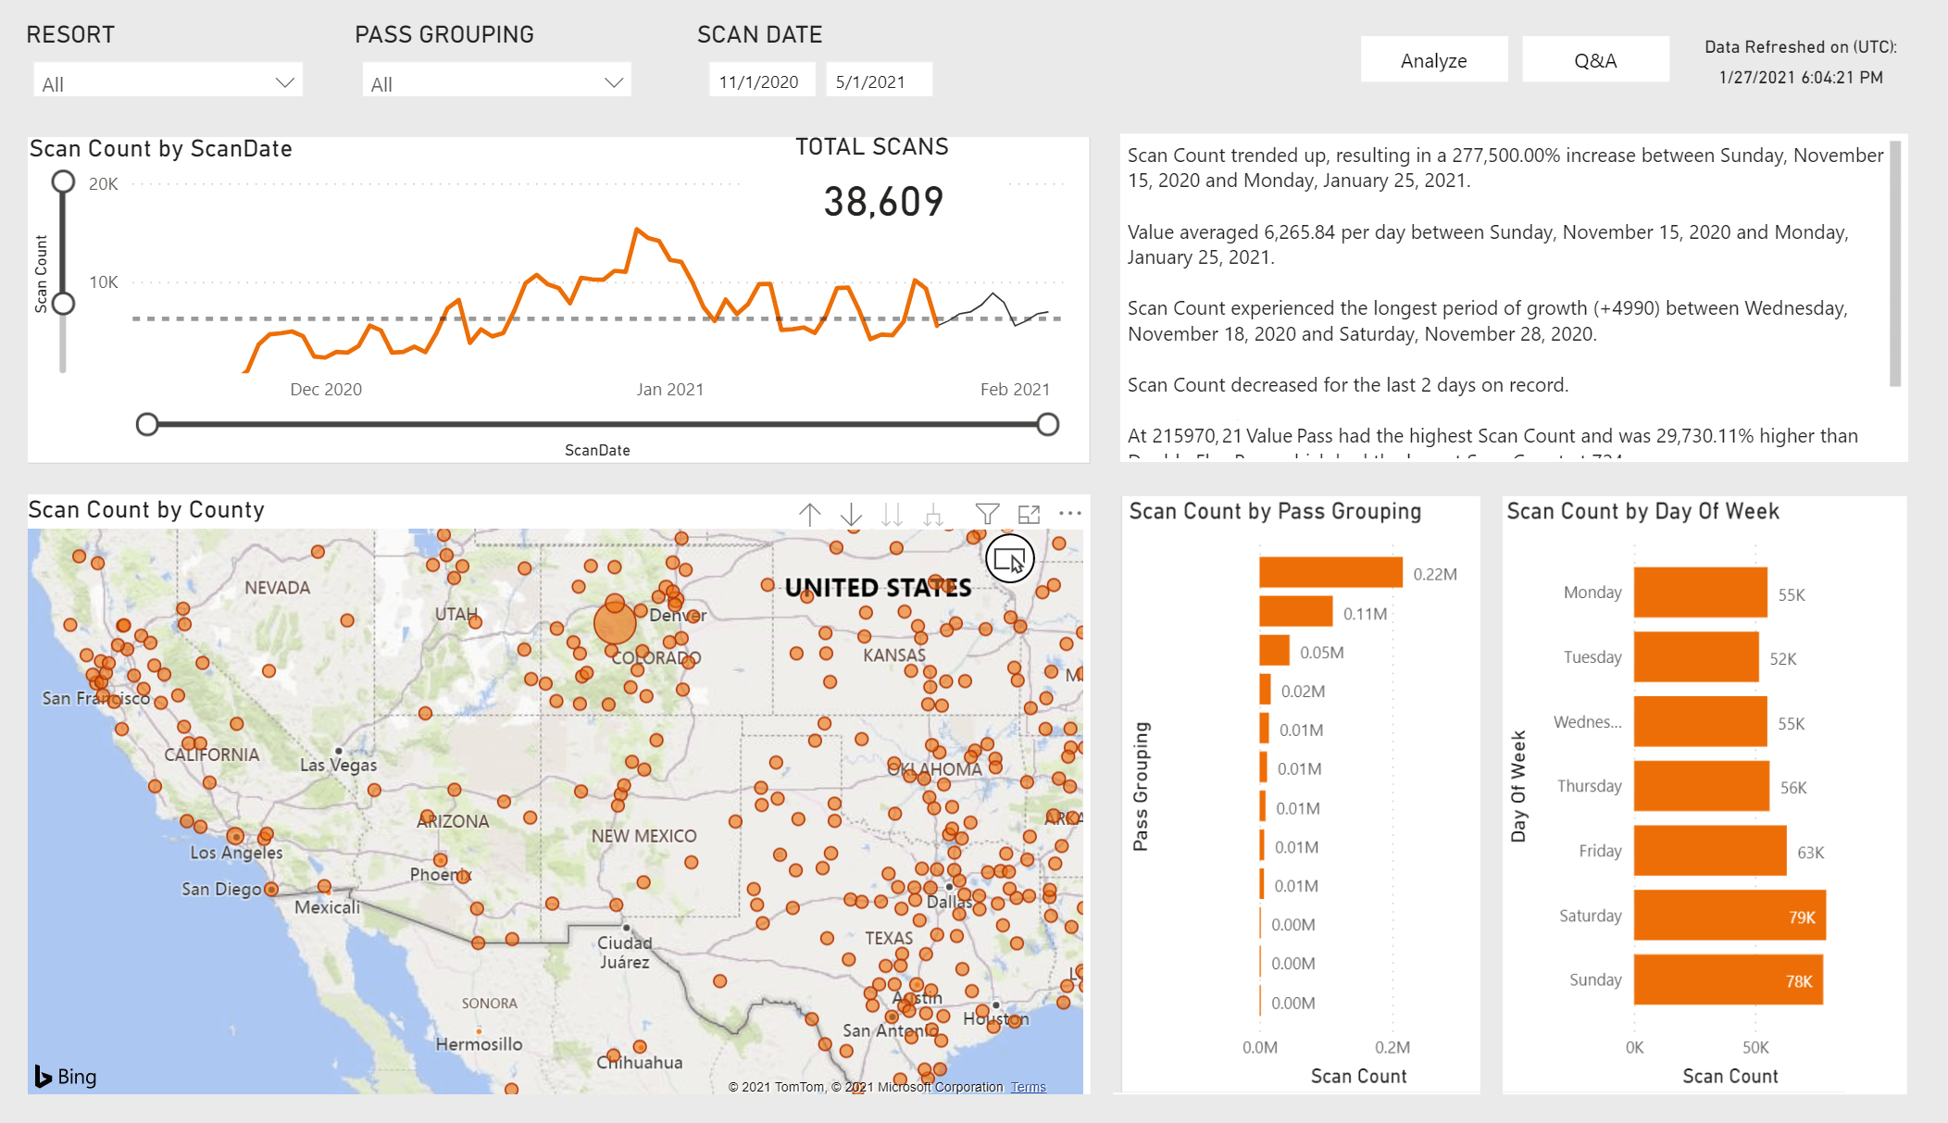Click the Analyze button

click(x=1433, y=60)
